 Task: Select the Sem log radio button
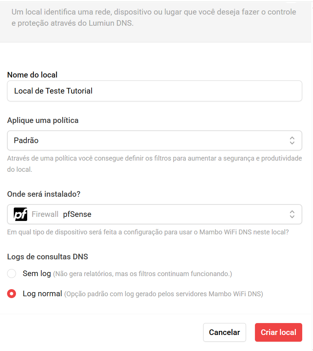pyautogui.click(x=12, y=273)
